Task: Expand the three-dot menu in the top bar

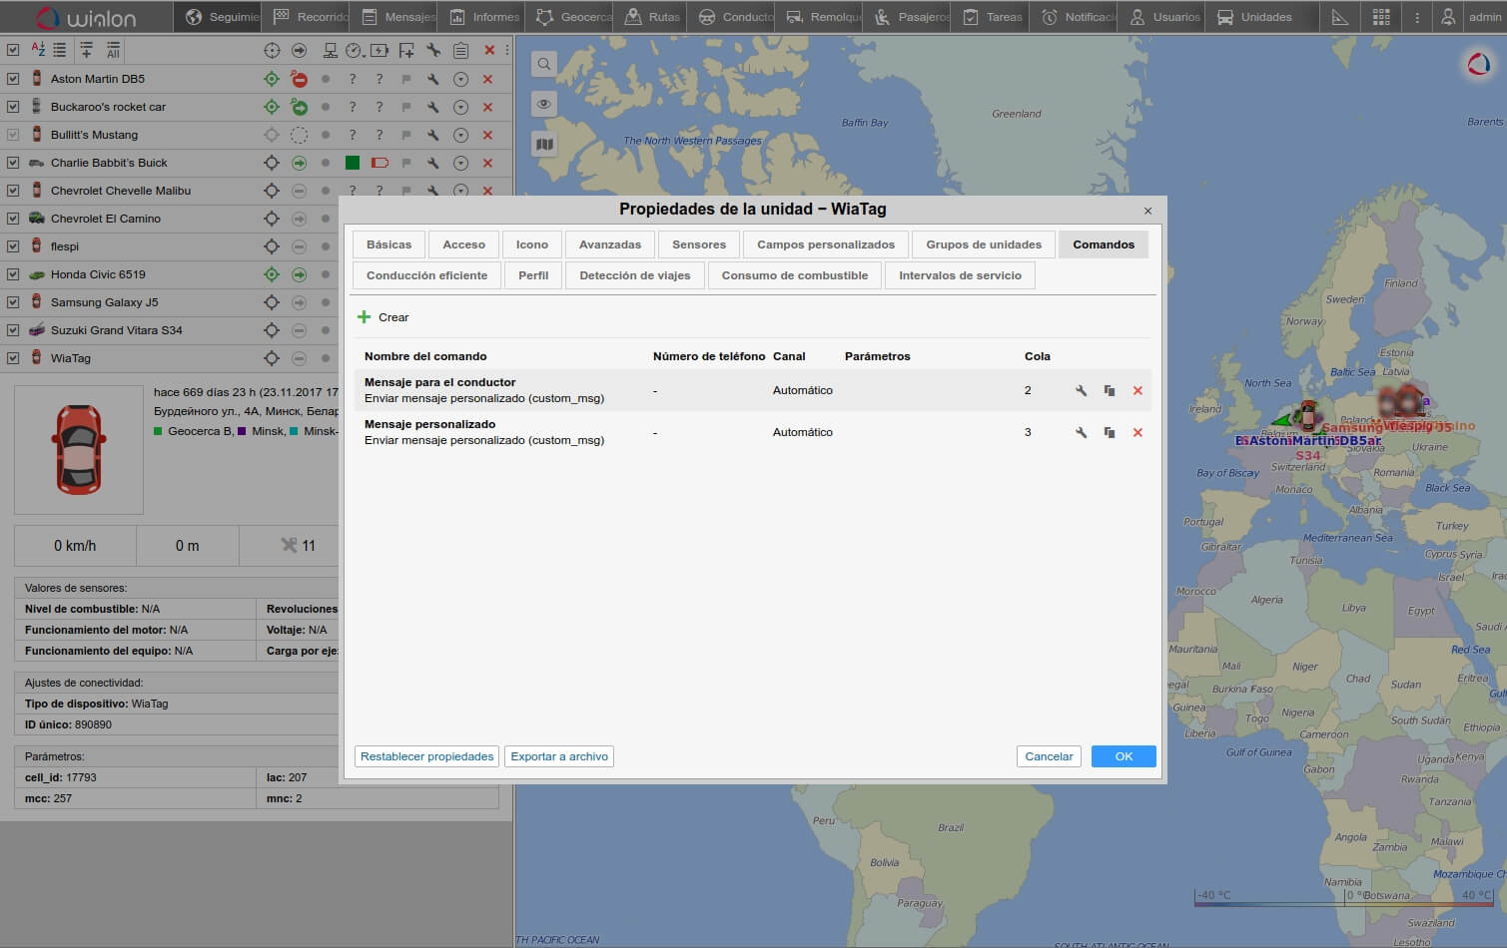Action: click(1416, 17)
